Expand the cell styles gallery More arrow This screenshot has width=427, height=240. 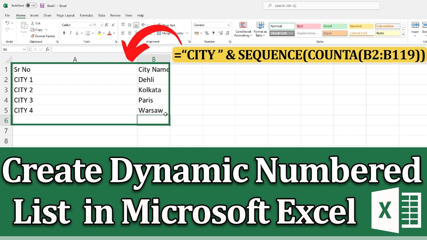tap(403, 34)
